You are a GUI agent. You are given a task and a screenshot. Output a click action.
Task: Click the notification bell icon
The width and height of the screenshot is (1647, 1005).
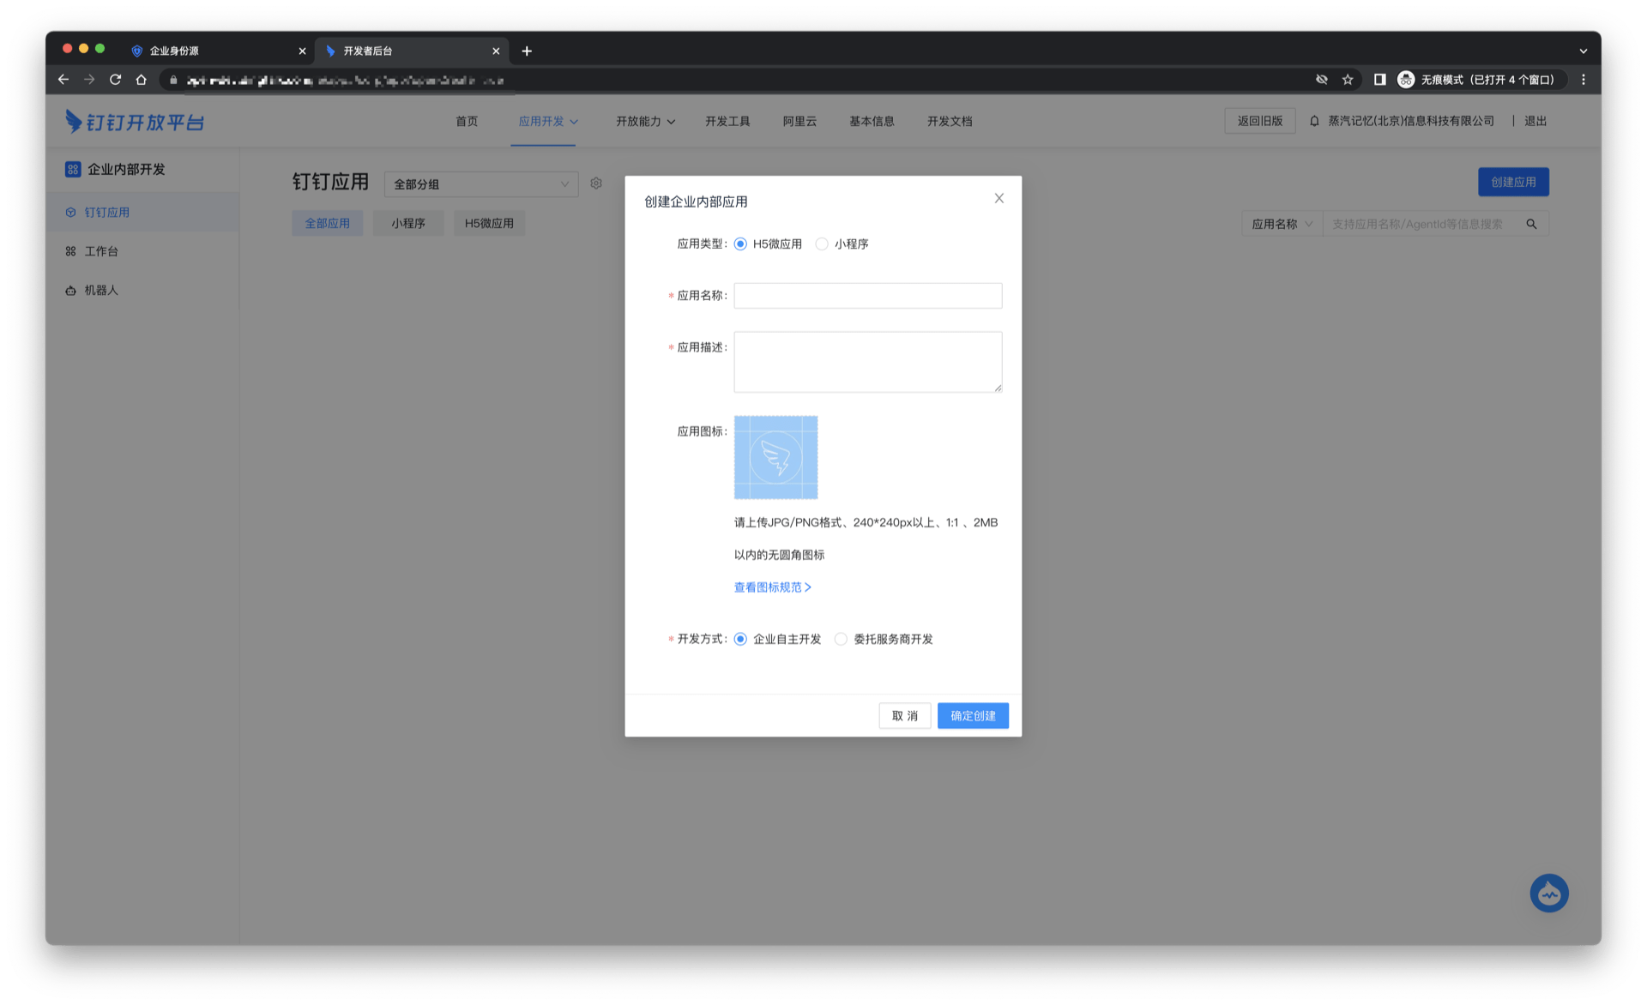point(1314,121)
